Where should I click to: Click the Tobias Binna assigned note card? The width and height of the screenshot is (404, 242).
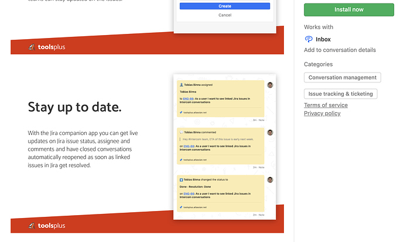pyautogui.click(x=221, y=99)
